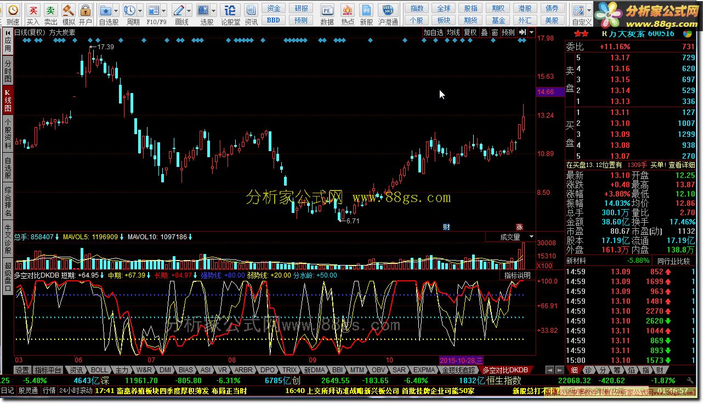Toggle the 叠 overlay button
Viewport: 704px width, 404px height.
[484, 32]
